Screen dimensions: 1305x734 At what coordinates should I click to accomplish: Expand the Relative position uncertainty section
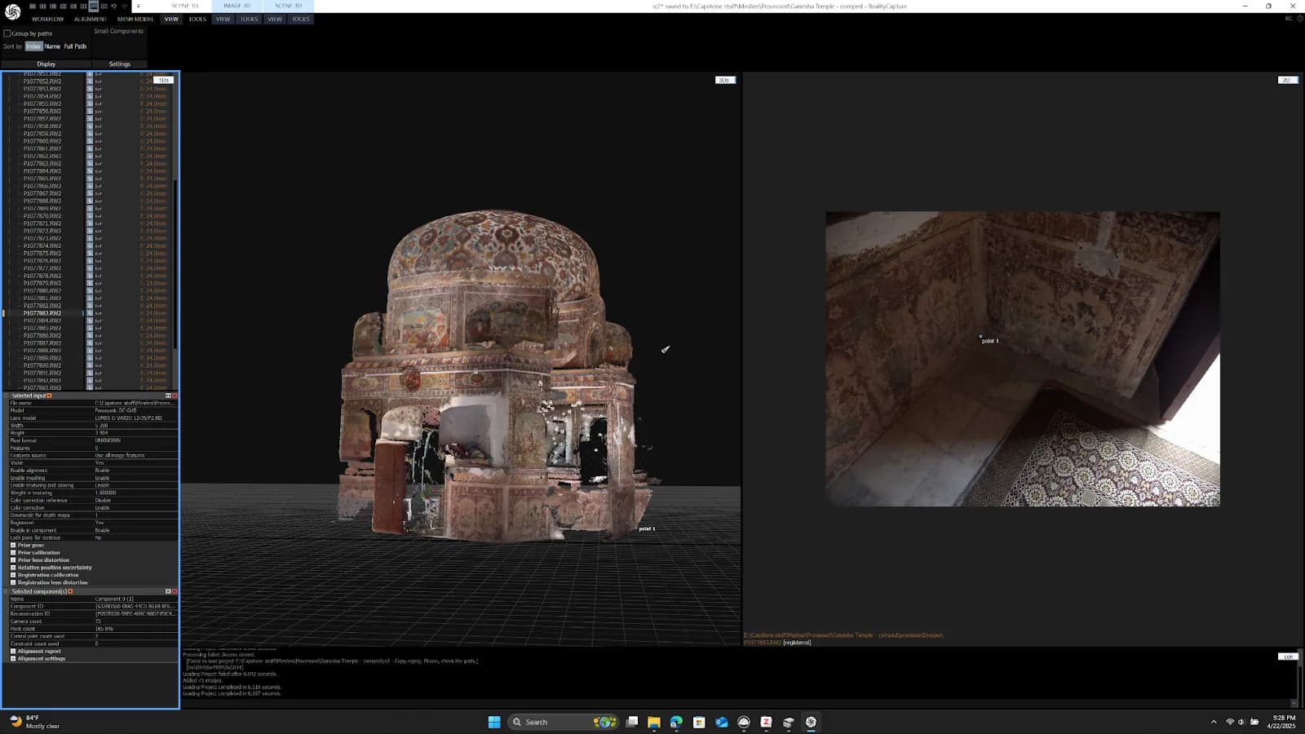tap(13, 568)
